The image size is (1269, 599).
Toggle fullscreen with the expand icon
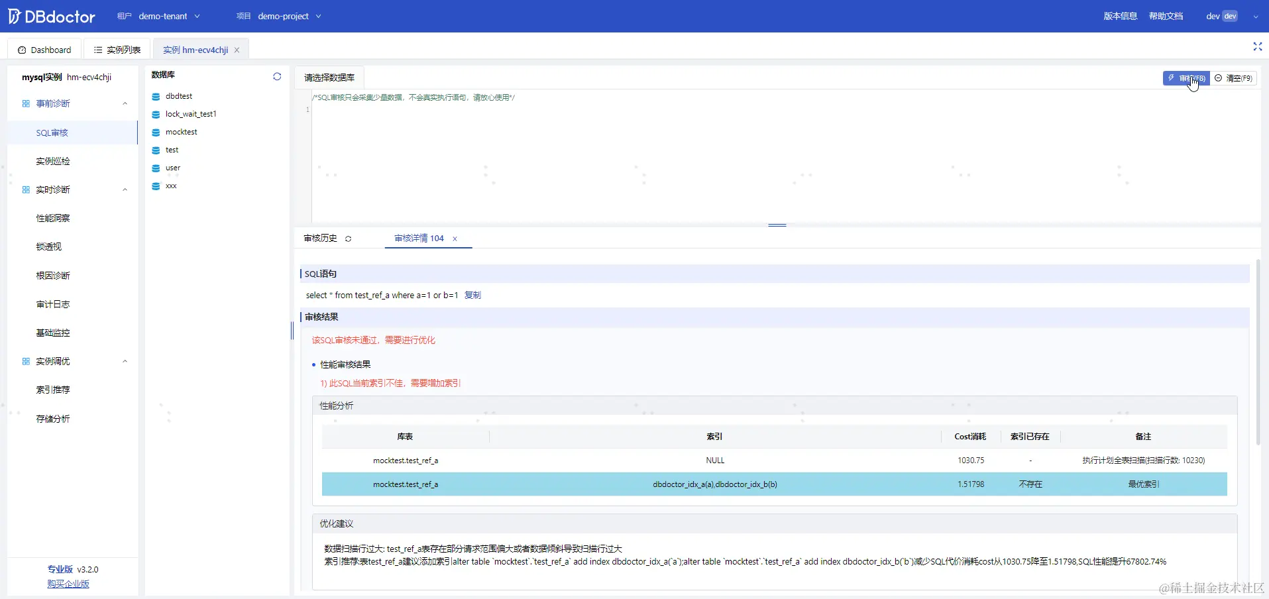pyautogui.click(x=1257, y=46)
